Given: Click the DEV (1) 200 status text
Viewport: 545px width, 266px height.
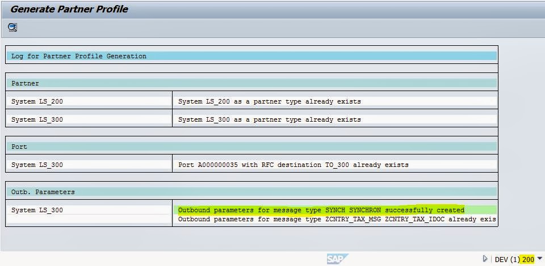Looking at the screenshot, I should click(x=514, y=259).
